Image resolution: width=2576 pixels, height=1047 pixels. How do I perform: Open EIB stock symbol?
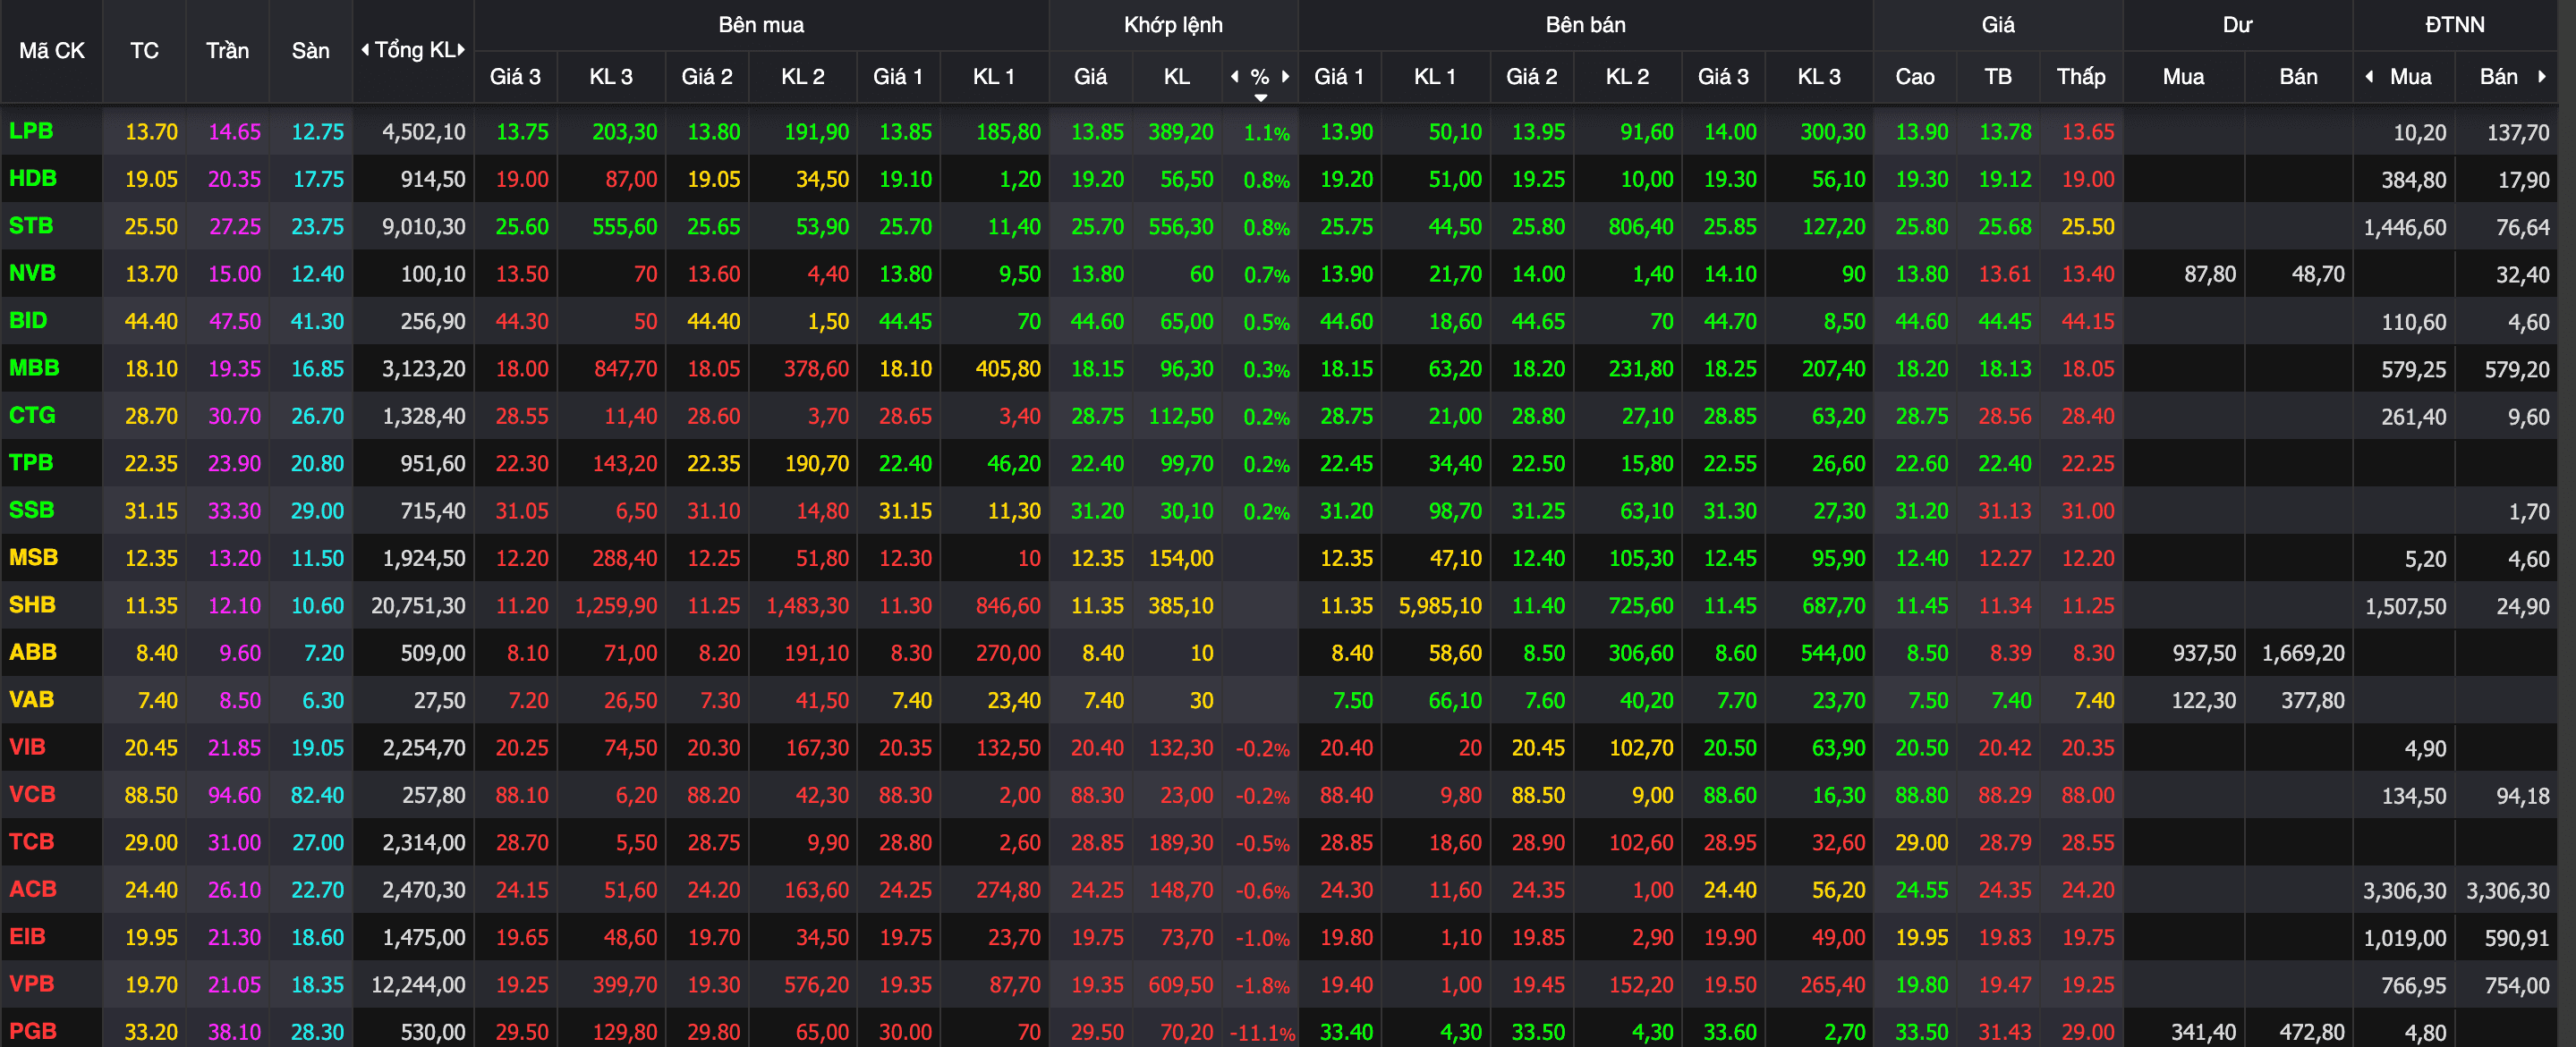27,936
